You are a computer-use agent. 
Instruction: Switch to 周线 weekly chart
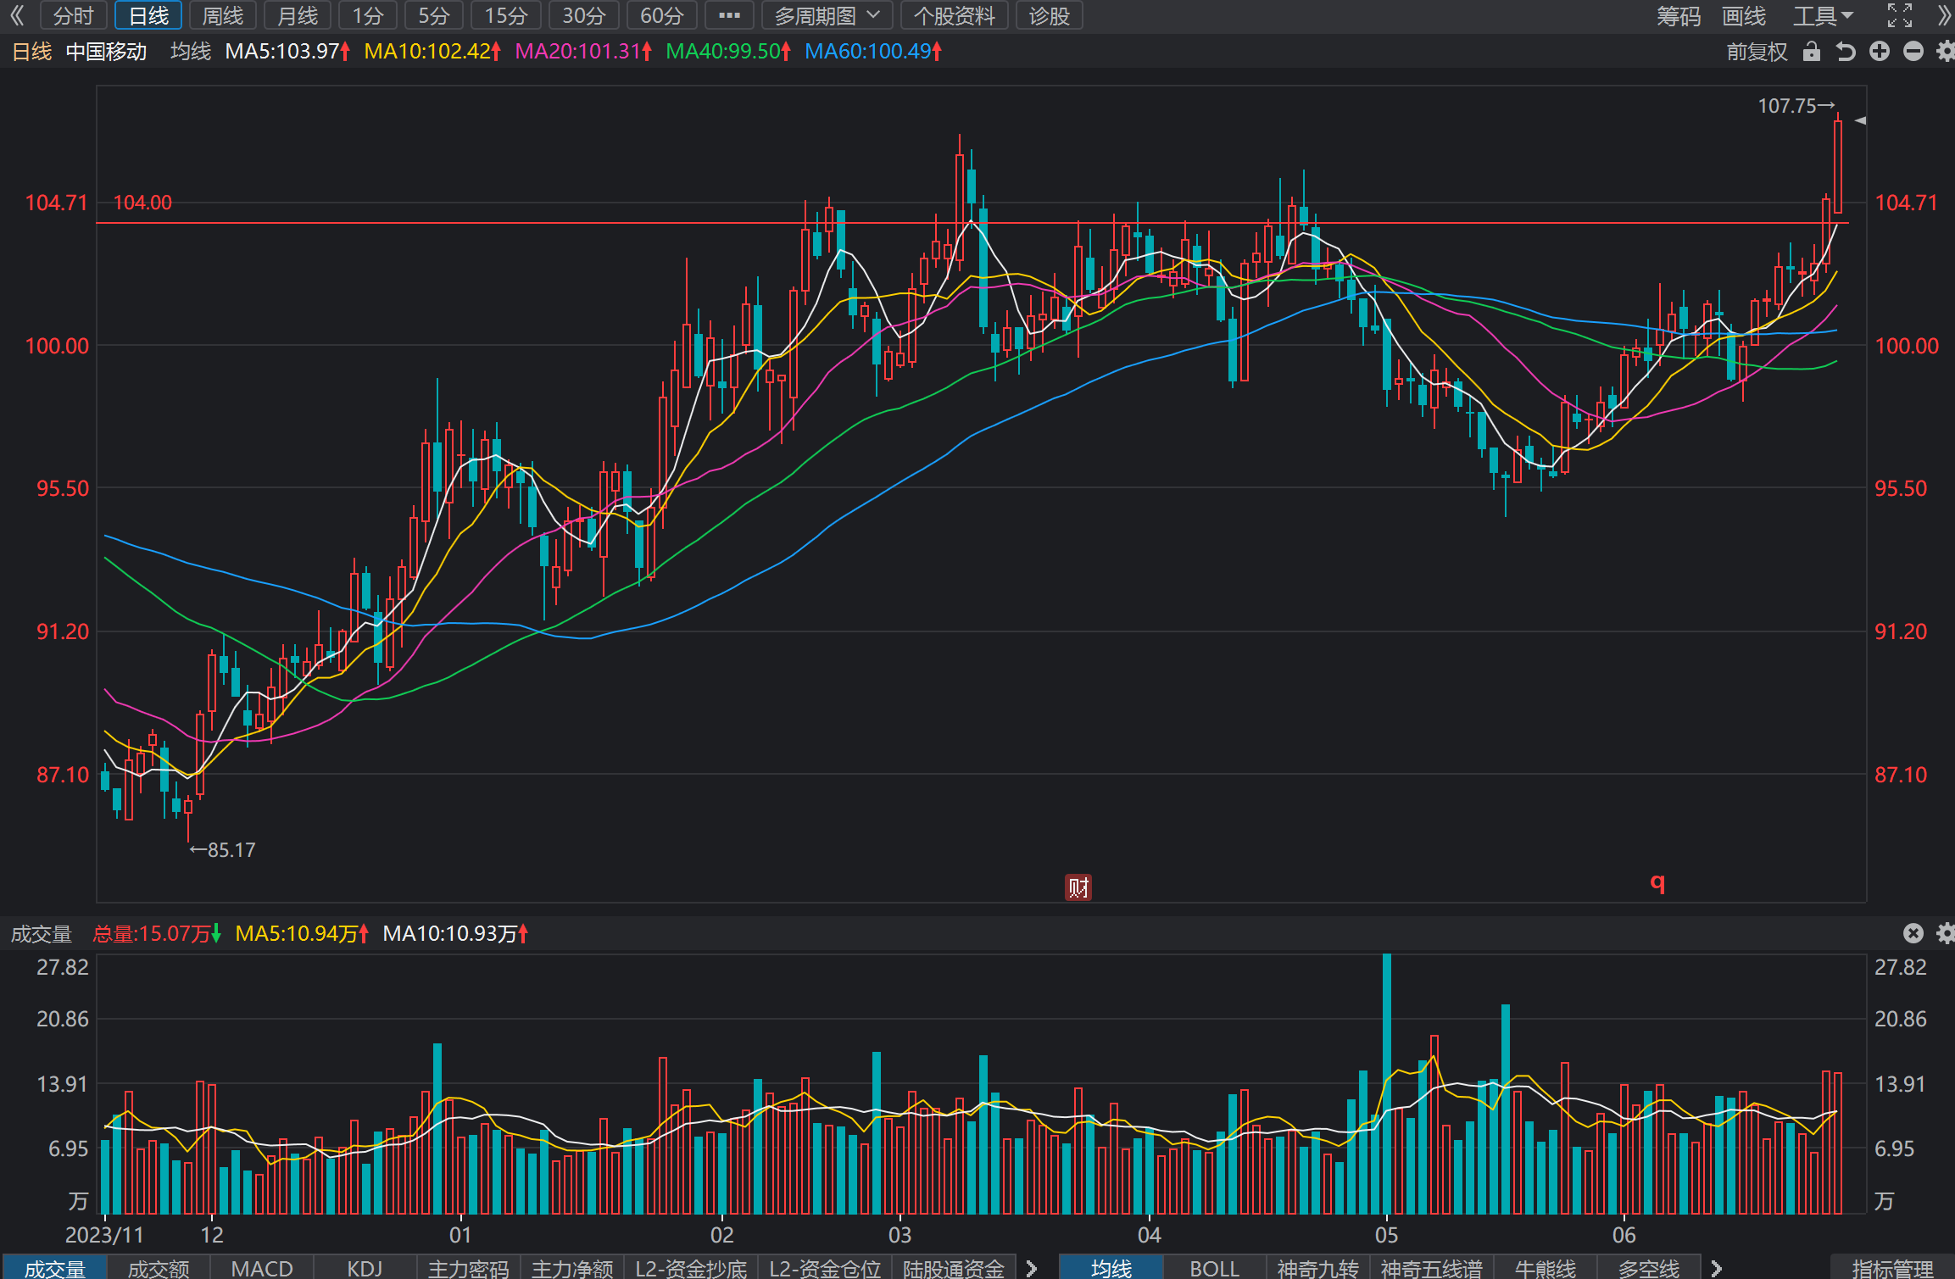point(223,15)
